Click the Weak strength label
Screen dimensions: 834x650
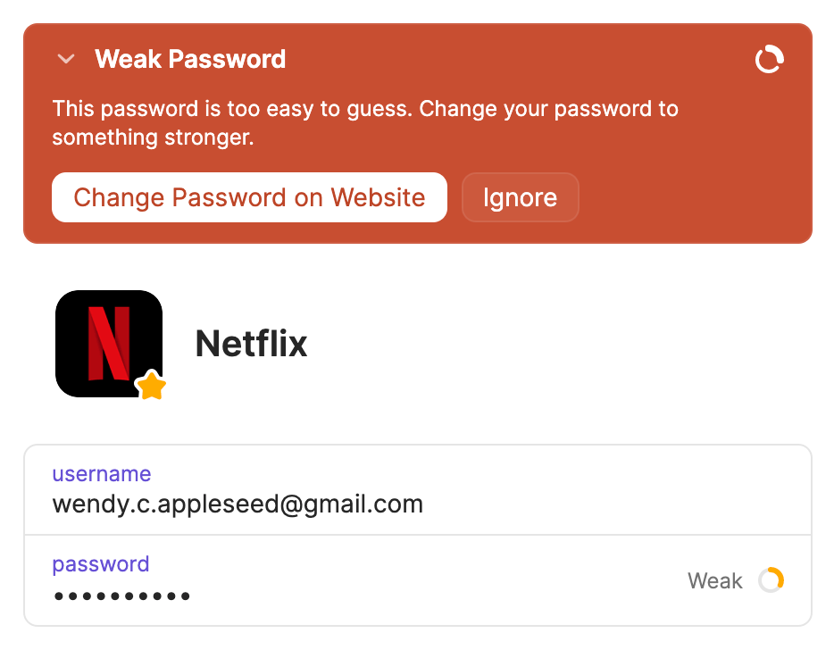[714, 581]
